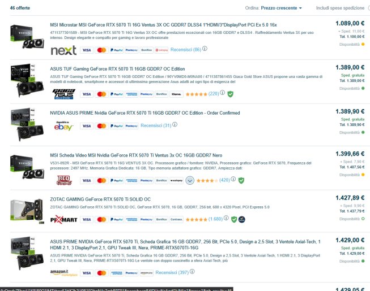Image resolution: width=370 pixels, height=291 pixels.
Task: Open ASUS PRIME NVIDIA PRIME-RTX5070TI-16G offer title
Action: click(x=185, y=245)
